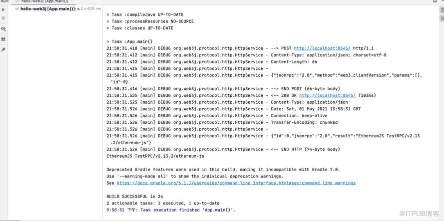Toggle soft-wrap icon at console right edge
This screenshot has width=444, height=221.
(x=442, y=10)
